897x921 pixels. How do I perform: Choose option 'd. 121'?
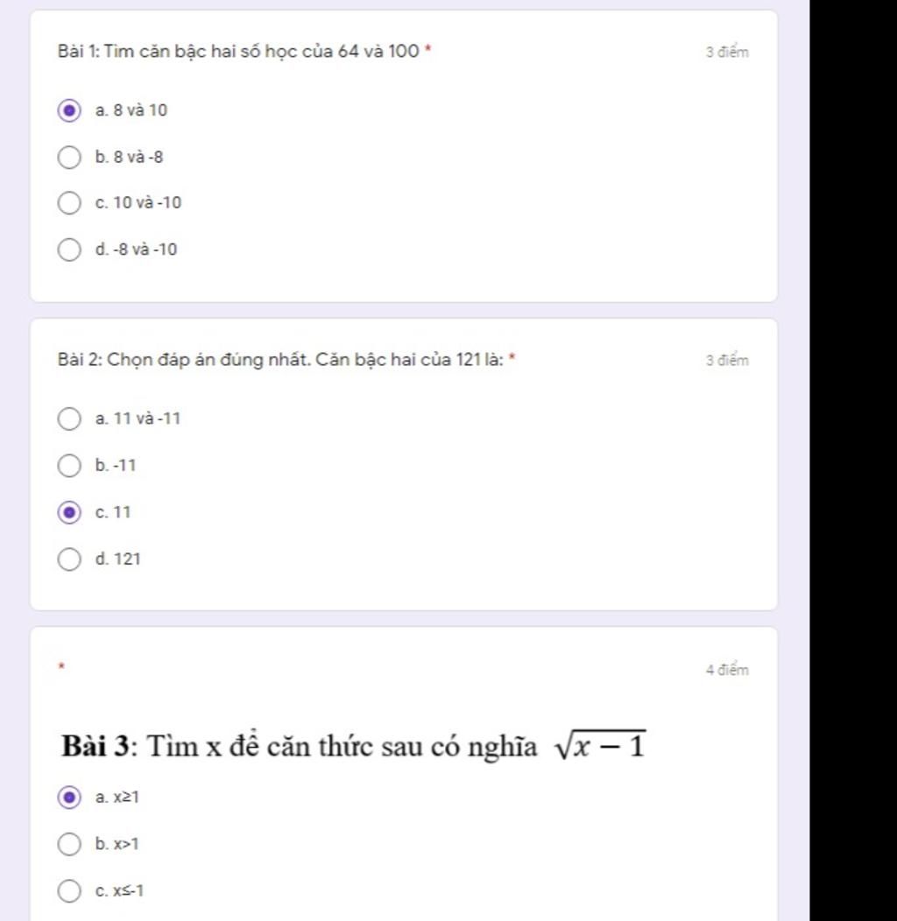pyautogui.click(x=69, y=559)
